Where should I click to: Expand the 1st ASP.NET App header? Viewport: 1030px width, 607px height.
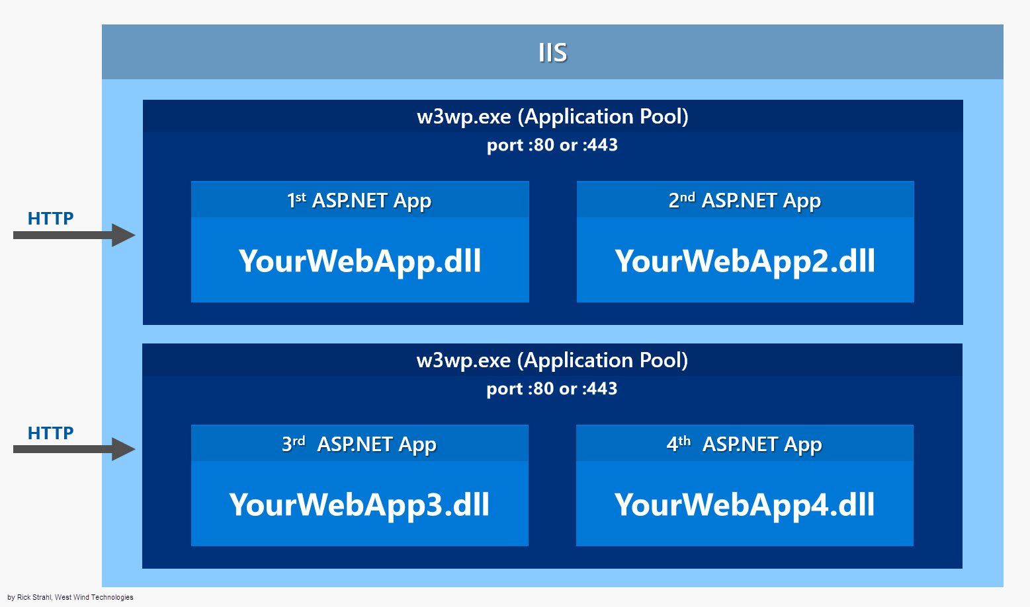(360, 199)
